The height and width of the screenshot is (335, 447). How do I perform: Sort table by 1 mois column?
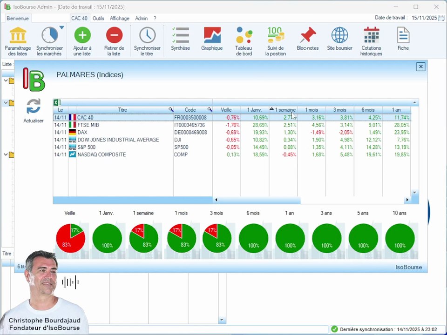(312, 110)
